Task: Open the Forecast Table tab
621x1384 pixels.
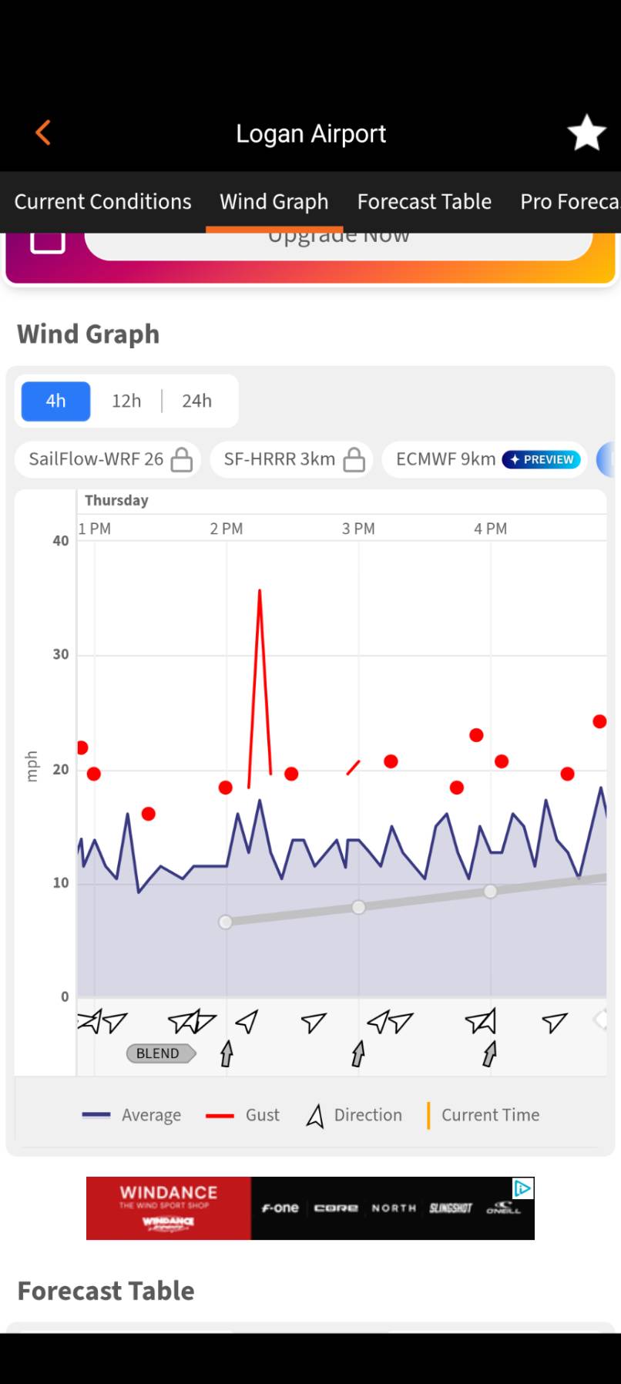Action: click(424, 202)
